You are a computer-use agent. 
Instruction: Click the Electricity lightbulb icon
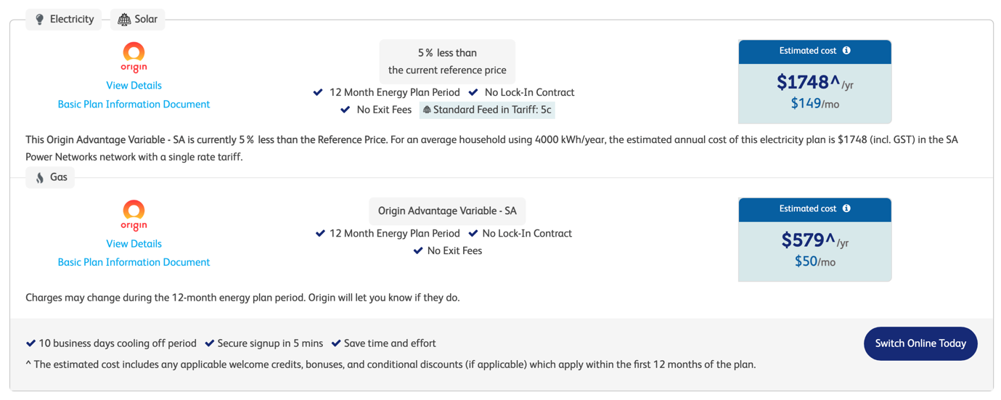(40, 20)
